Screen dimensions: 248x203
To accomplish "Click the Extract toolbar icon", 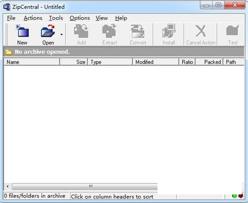I will (x=110, y=31).
